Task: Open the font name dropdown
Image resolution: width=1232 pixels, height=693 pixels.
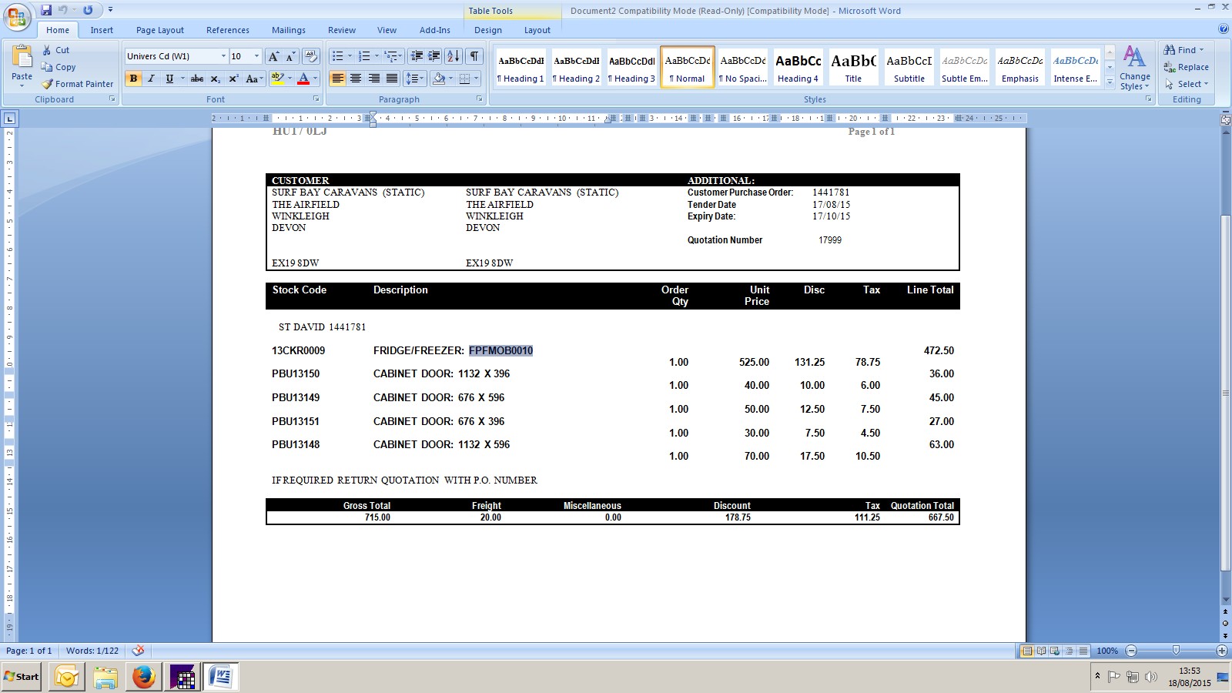Action: [223, 56]
